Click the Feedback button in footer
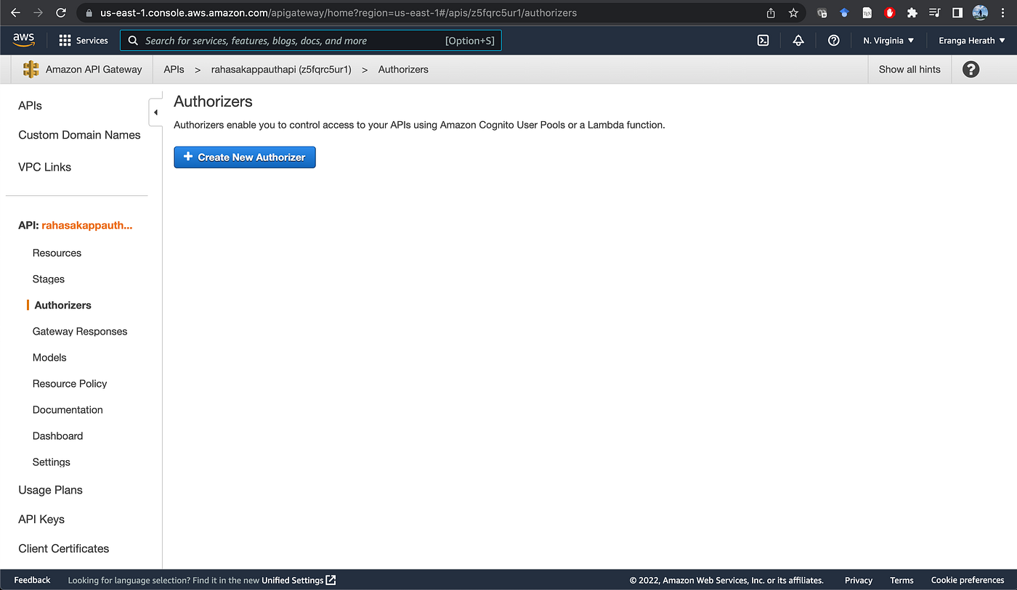The image size is (1017, 590). 32,580
